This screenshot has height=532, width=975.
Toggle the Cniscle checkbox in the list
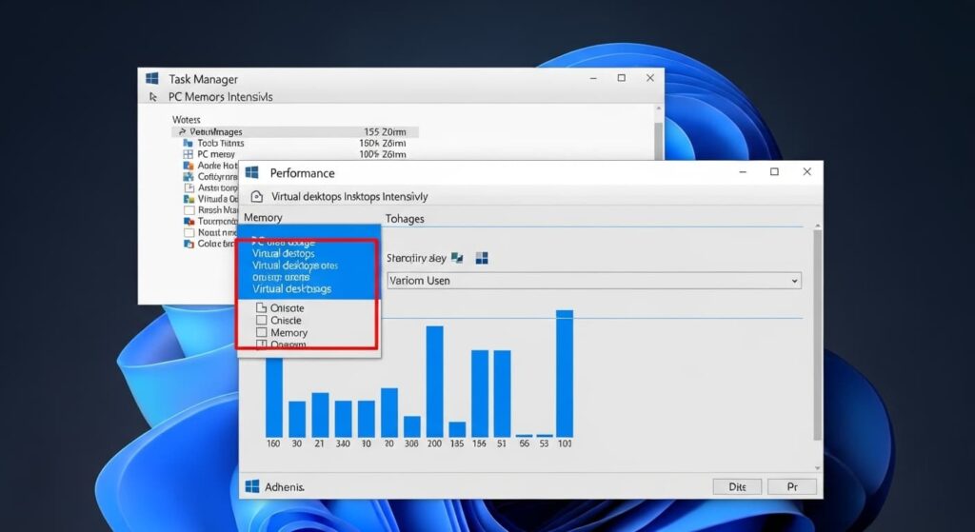262,321
